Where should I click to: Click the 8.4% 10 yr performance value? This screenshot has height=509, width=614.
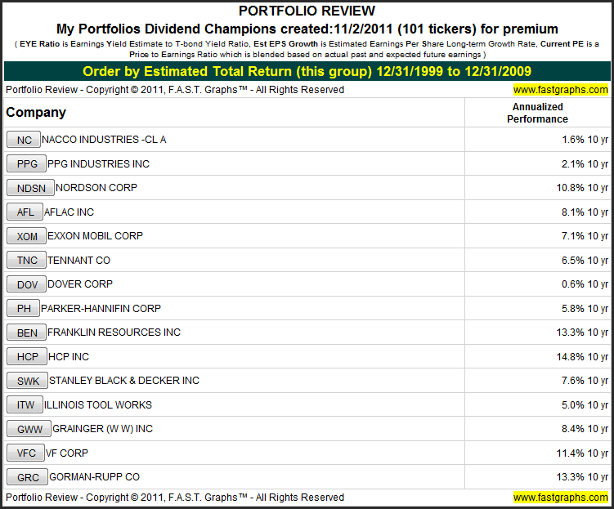[x=585, y=429]
